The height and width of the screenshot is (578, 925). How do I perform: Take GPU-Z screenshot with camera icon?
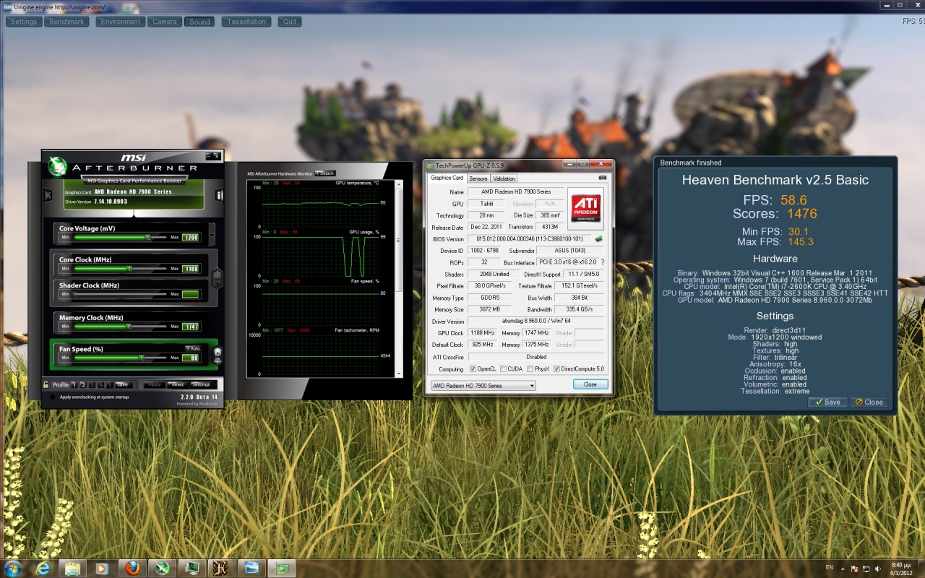click(602, 178)
